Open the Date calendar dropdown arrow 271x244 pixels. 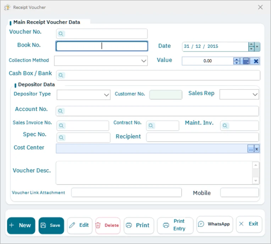(x=257, y=47)
